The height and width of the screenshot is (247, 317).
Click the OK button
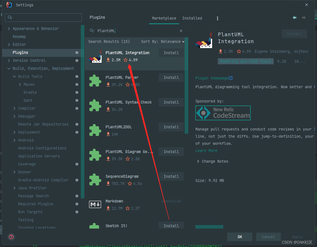point(240,237)
